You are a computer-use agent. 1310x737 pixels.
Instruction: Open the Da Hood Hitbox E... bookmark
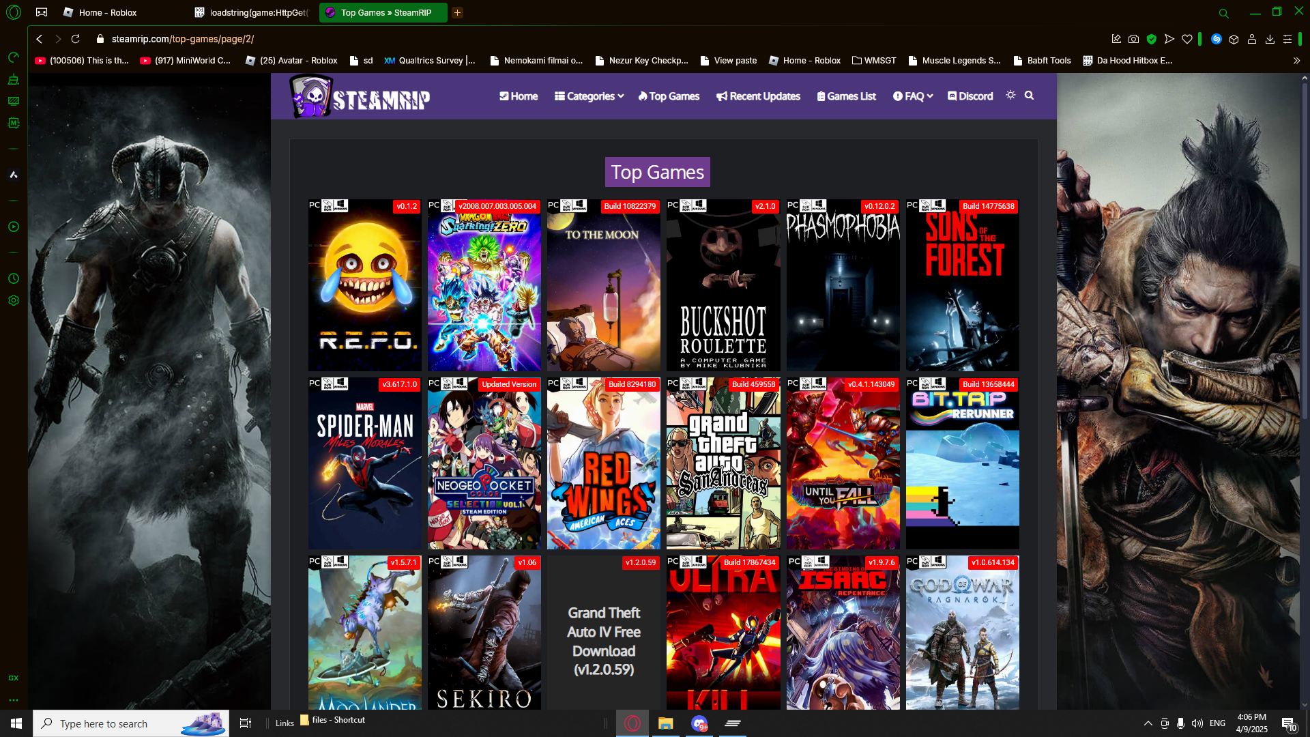coord(1127,61)
